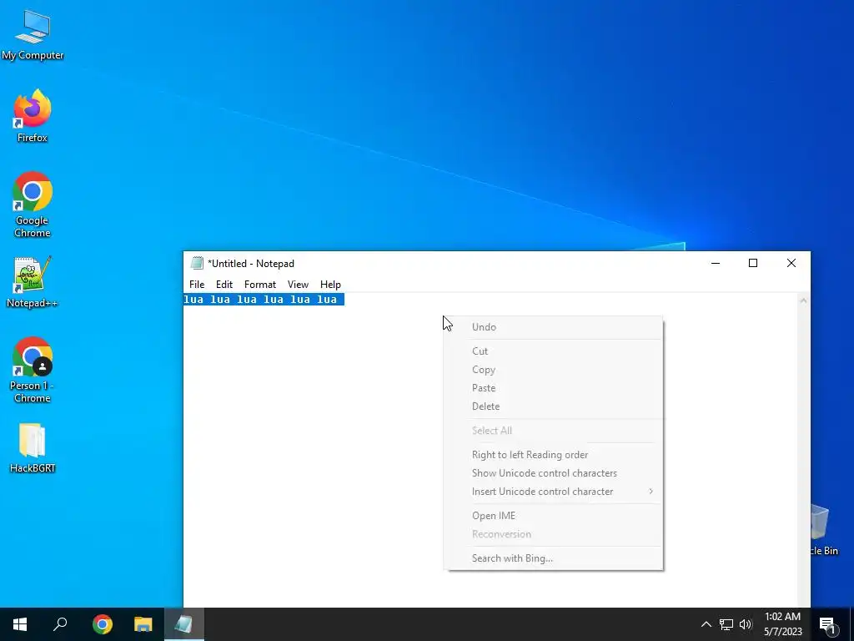This screenshot has width=854, height=641.
Task: Open Google Chrome desktop shortcut
Action: (33, 204)
